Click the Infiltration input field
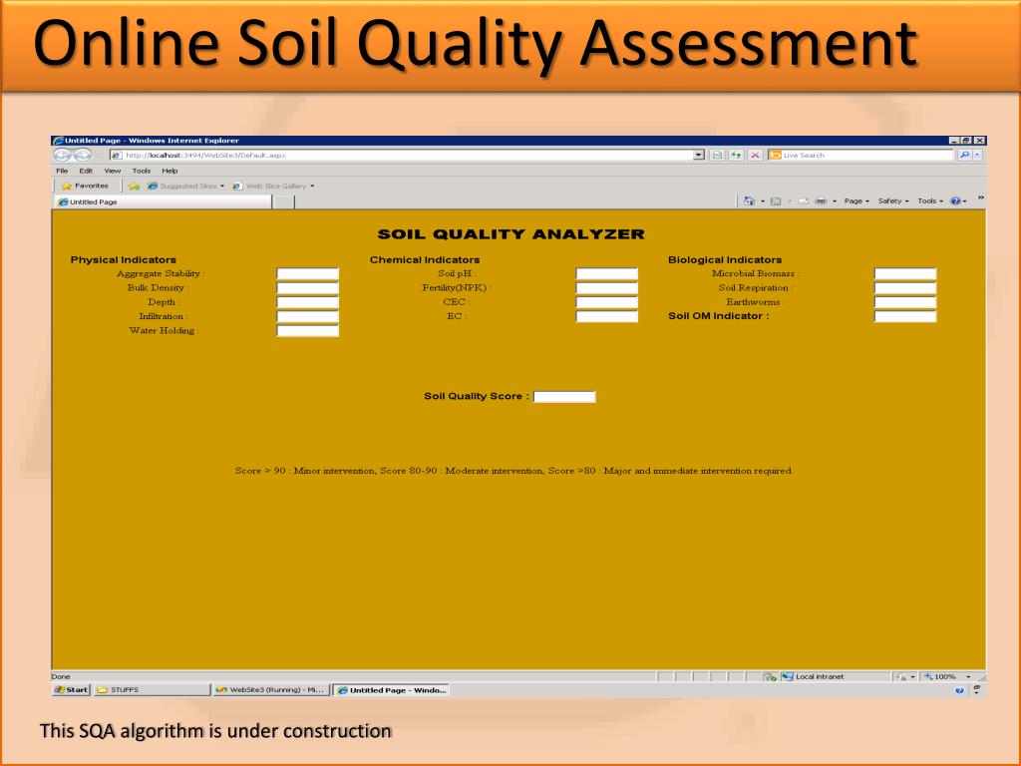 tap(308, 316)
